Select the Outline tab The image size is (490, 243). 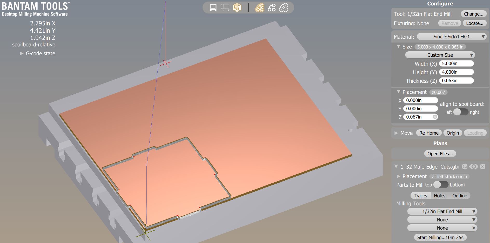pyautogui.click(x=460, y=196)
